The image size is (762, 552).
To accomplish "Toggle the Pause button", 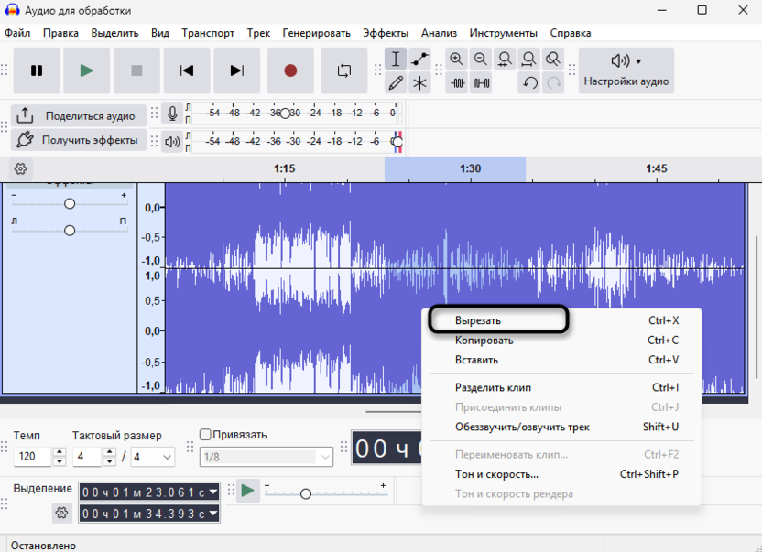I will point(37,70).
